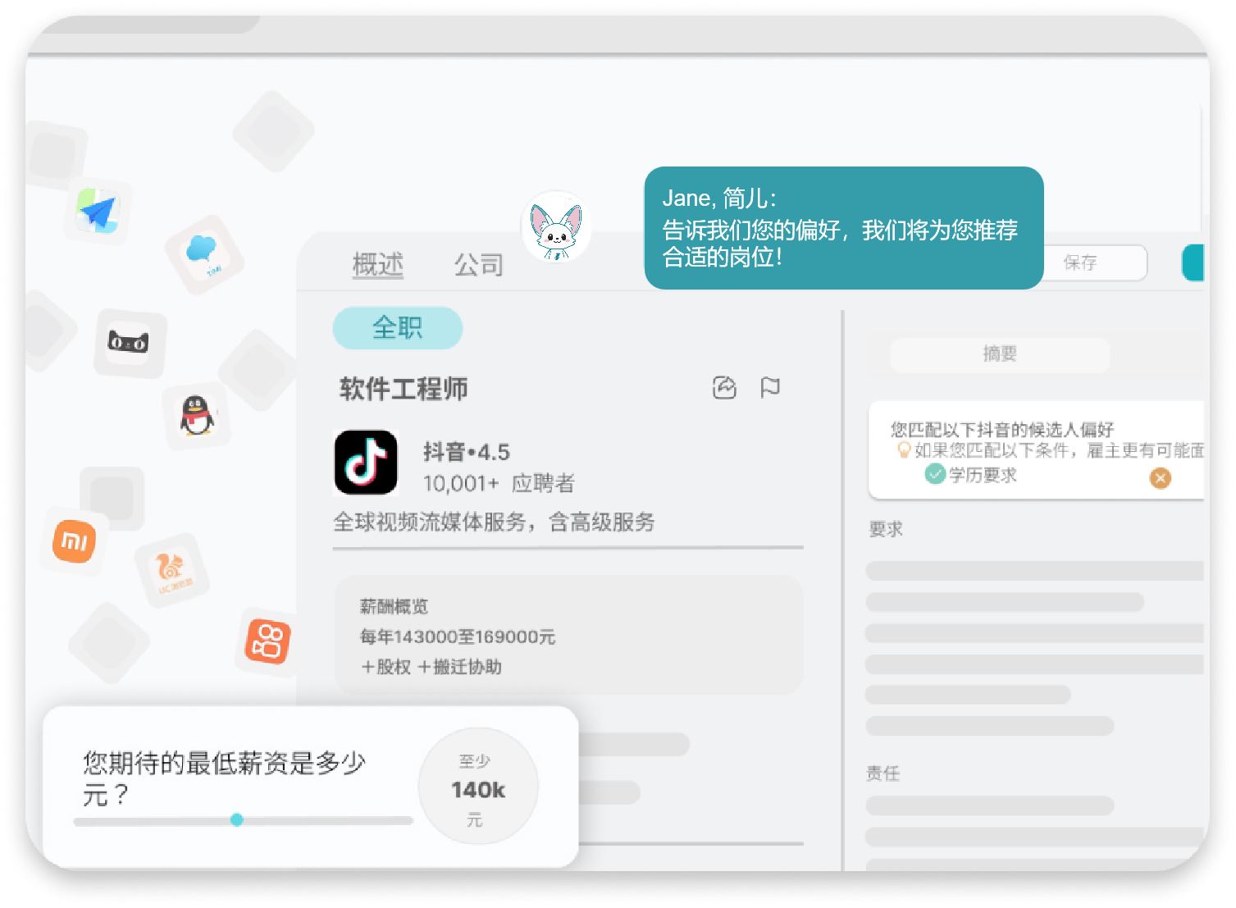
Task: Flag the 软件工程师 job listing
Action: pos(770,387)
